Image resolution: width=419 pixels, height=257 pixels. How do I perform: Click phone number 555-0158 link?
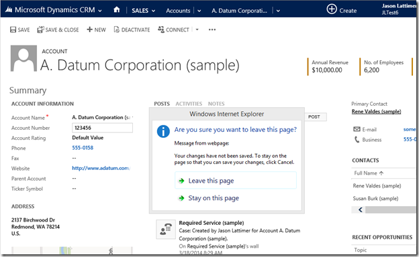pyautogui.click(x=83, y=148)
